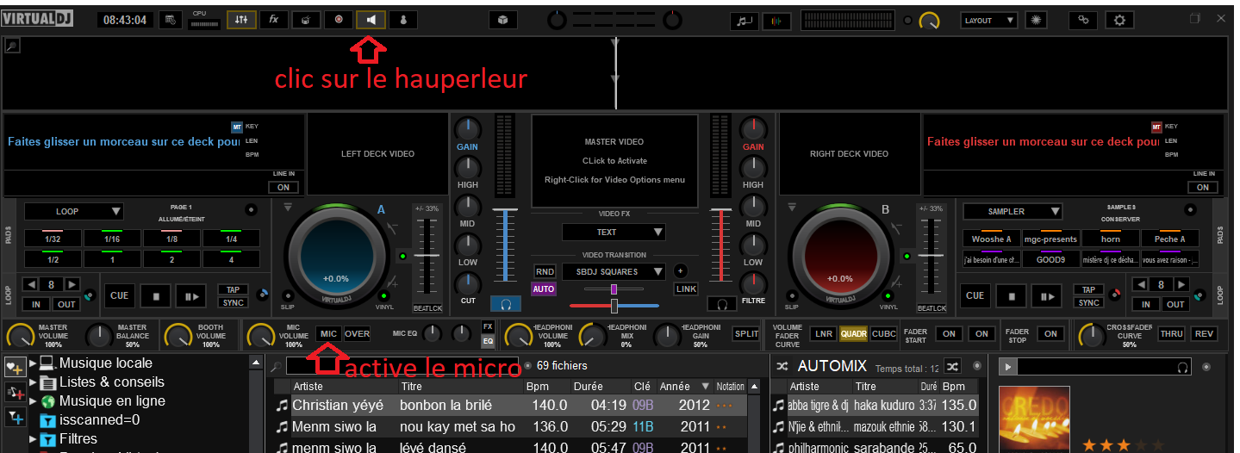The width and height of the screenshot is (1240, 453).
Task: Click the crossfader slider handle
Action: point(614,306)
